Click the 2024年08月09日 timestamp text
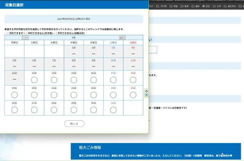This screenshot has height=161, width=244. [74, 19]
